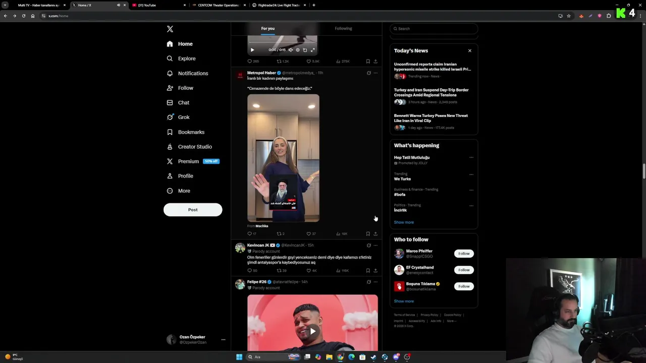646x363 pixels.
Task: Open Premium with the 50% off badge
Action: [x=193, y=161]
